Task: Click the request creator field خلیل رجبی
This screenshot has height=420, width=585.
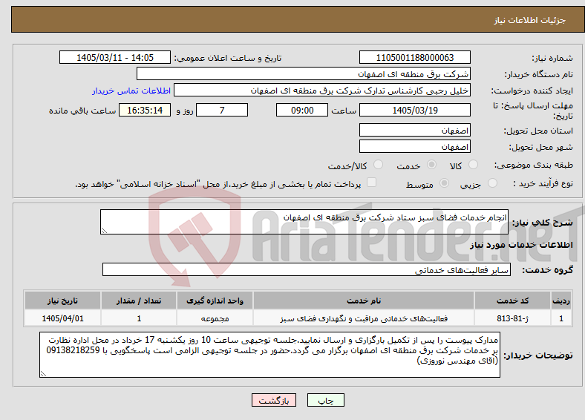Action: (x=322, y=91)
